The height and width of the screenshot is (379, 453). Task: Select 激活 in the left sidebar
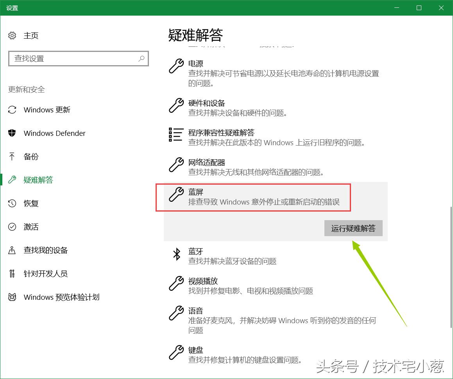click(x=31, y=227)
